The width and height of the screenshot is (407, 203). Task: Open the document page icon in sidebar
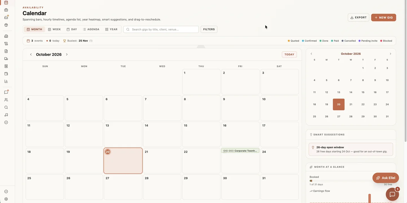6,51
